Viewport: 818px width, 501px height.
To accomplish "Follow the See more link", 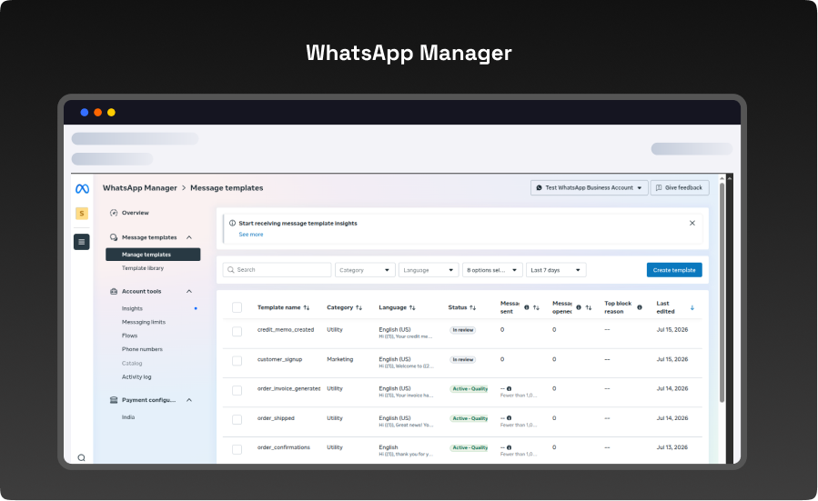I will [x=251, y=235].
